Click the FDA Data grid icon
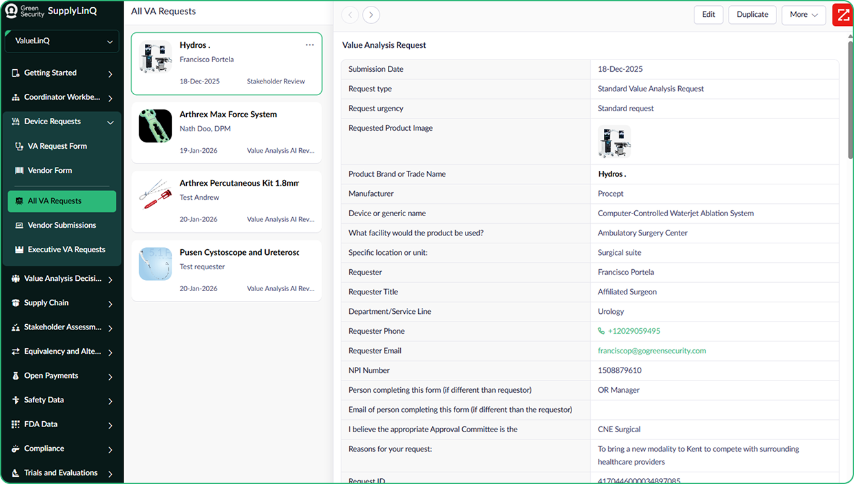The width and height of the screenshot is (854, 484). point(16,424)
